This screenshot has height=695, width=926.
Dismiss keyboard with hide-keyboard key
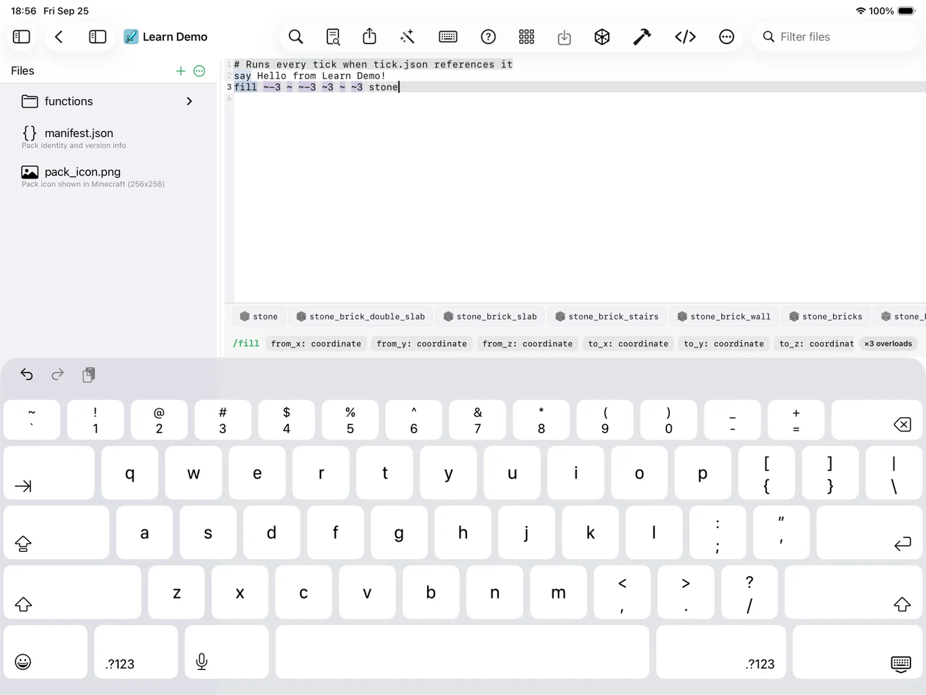coord(858,652)
